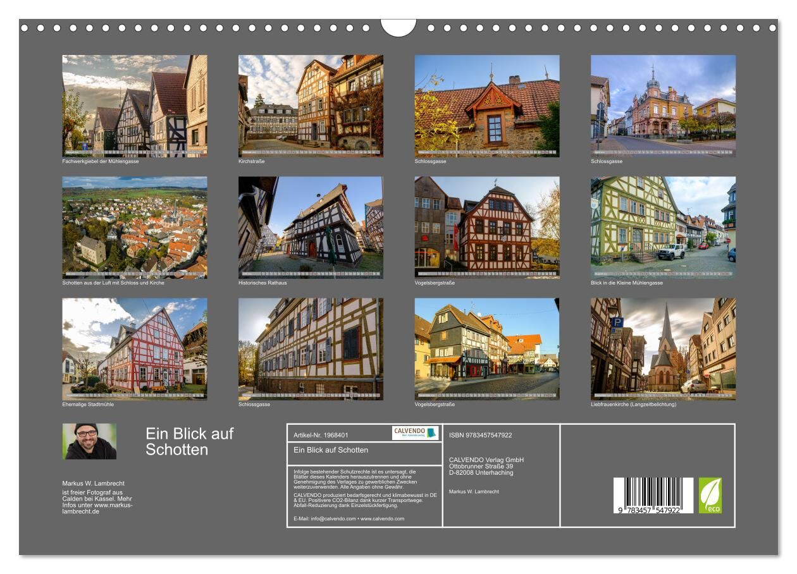
Task: Click the CALVENDO Verlag GmbH address
Action: tap(486, 466)
